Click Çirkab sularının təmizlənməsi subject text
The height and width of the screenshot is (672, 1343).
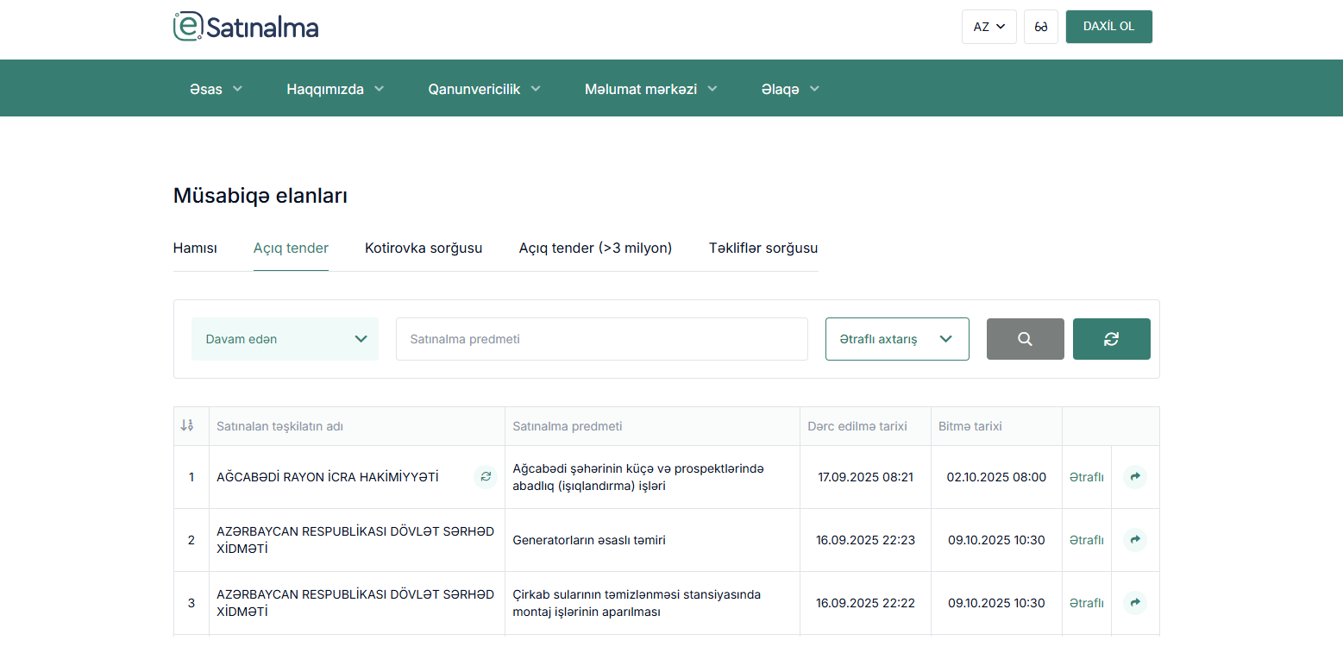tap(637, 603)
